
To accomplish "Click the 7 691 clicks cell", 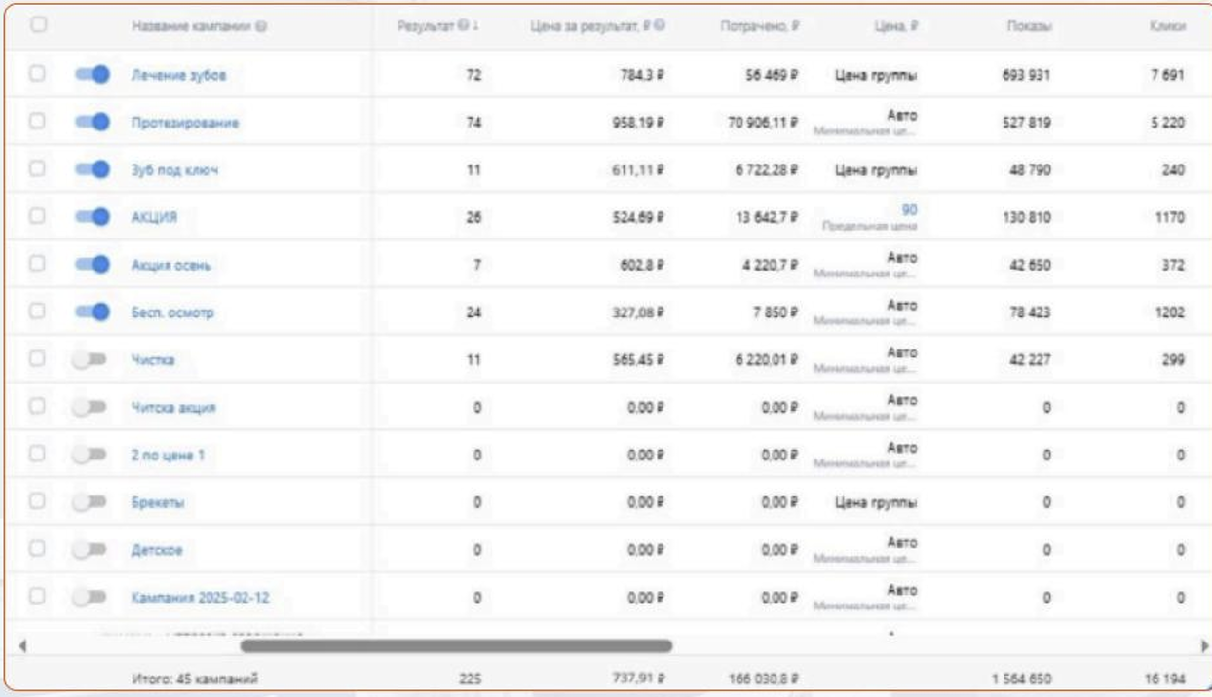I will 1165,74.
